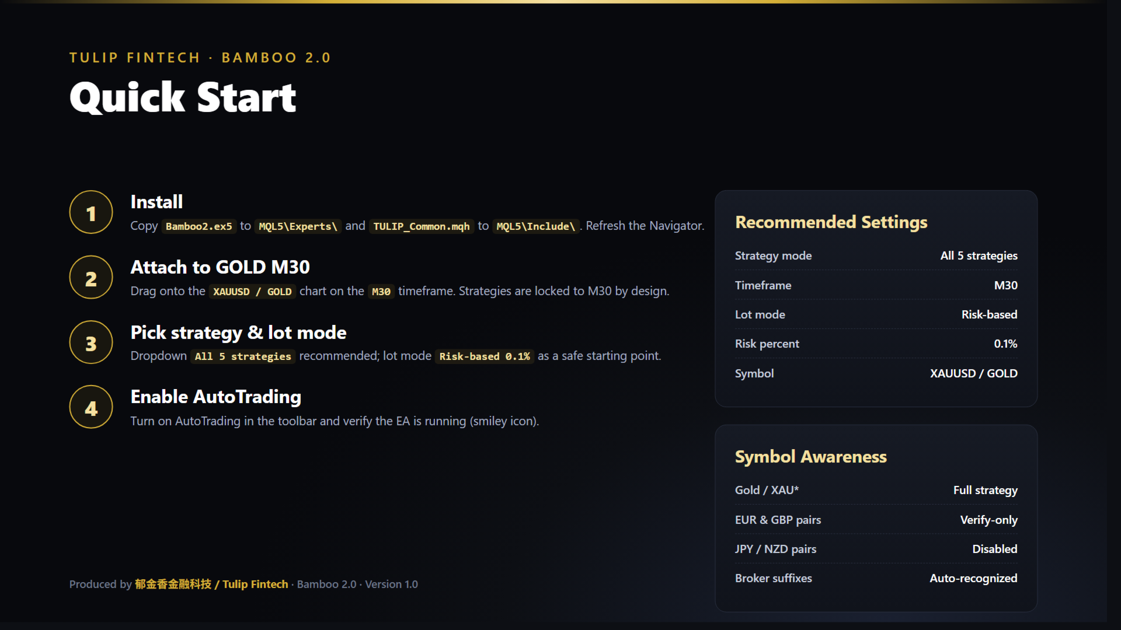Click the M30 timeframe chip
The width and height of the screenshot is (1121, 630).
click(381, 292)
